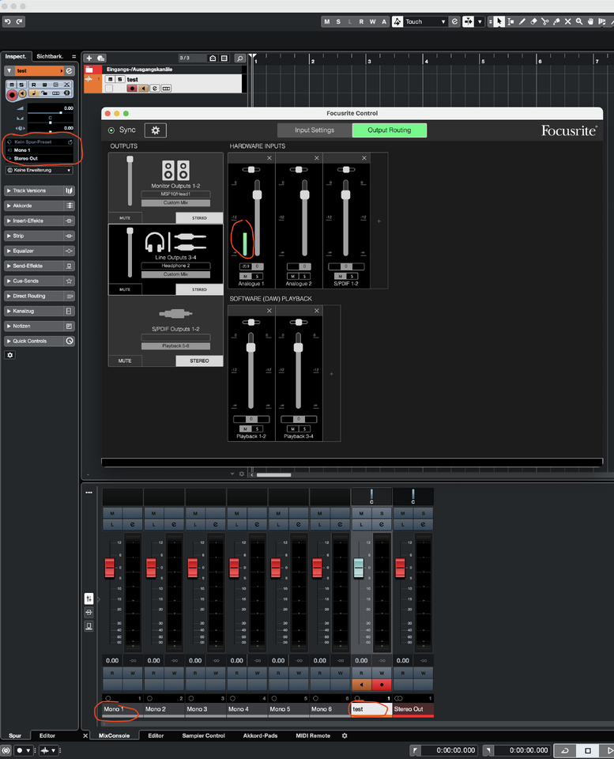614x759 pixels.
Task: Select the Zoom magnifier tool
Action: 579,21
